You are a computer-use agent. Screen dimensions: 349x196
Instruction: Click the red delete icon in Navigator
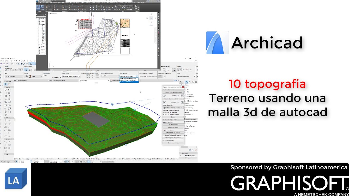196,150
